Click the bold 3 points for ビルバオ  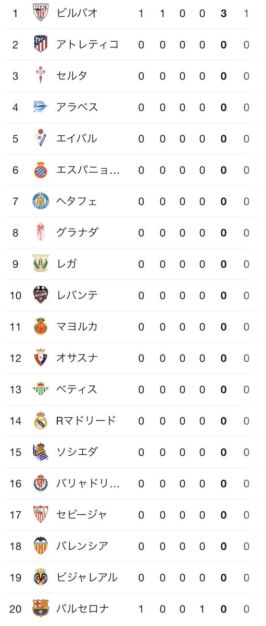223,13
